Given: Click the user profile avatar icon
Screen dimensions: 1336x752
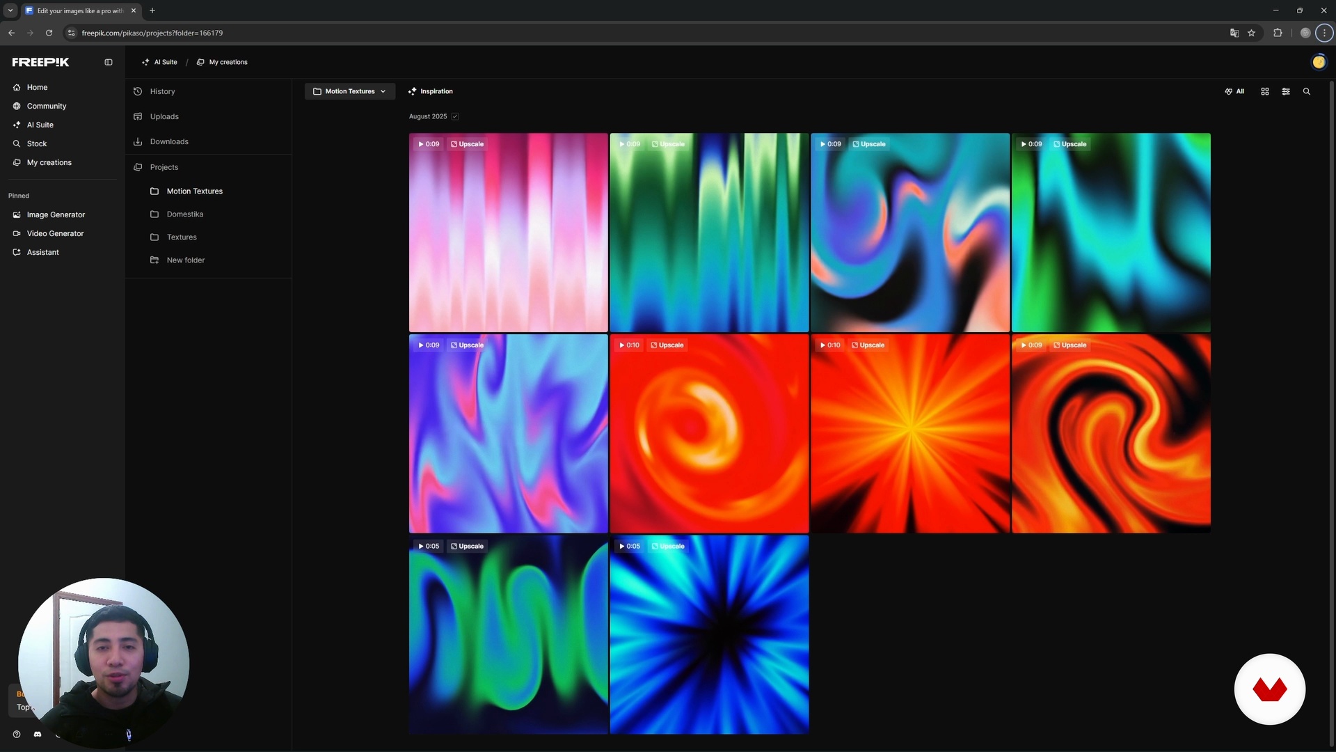Looking at the screenshot, I should pyautogui.click(x=1318, y=62).
